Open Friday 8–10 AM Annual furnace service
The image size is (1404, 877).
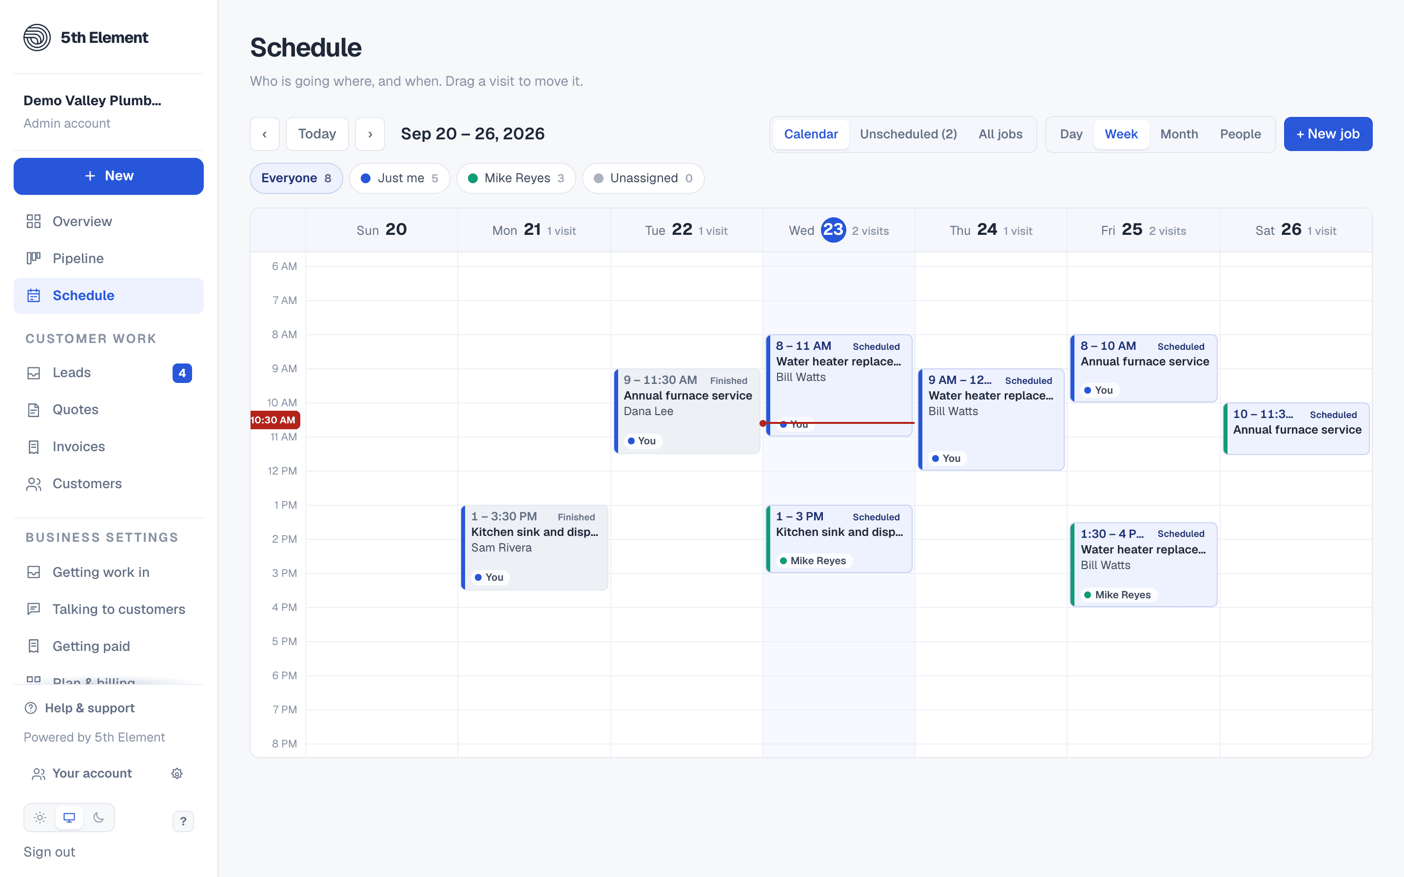pyautogui.click(x=1144, y=368)
